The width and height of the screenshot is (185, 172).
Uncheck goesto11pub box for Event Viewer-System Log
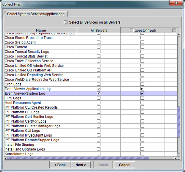pos(142,93)
